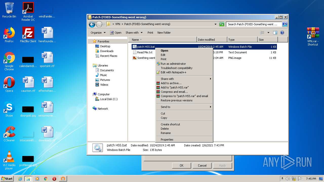
Task: Sort by Date modified column header
Action: click(x=212, y=40)
